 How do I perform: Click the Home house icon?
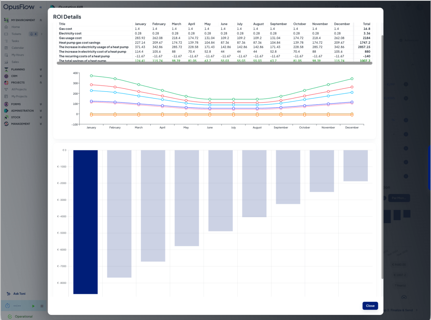[6, 27]
